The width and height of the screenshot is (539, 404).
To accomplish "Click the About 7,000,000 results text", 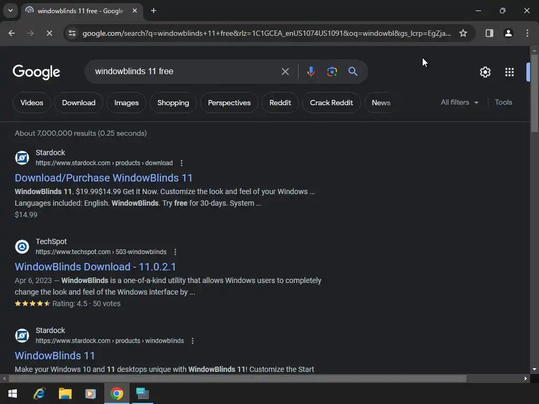I will pos(81,133).
